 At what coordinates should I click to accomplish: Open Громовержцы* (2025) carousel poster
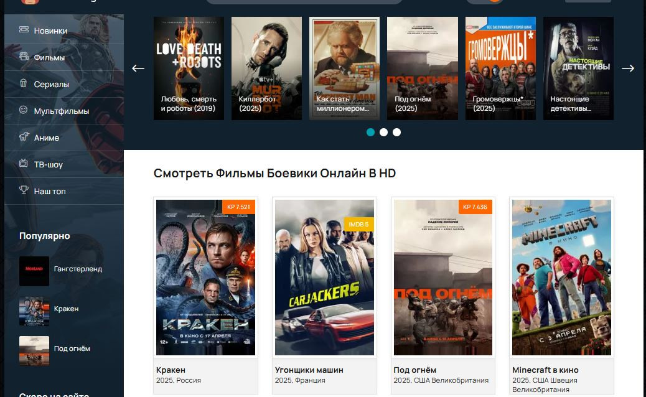pos(500,68)
